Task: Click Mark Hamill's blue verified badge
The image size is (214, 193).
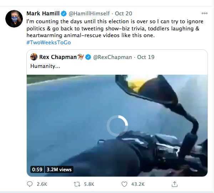Action: point(63,14)
